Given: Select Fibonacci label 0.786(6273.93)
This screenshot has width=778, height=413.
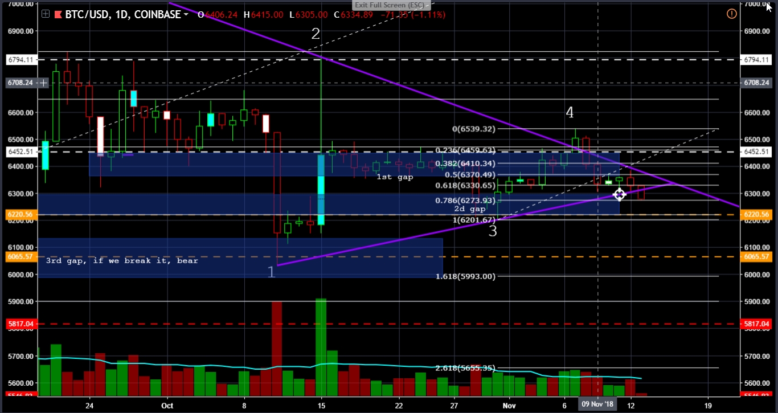Looking at the screenshot, I should (465, 201).
